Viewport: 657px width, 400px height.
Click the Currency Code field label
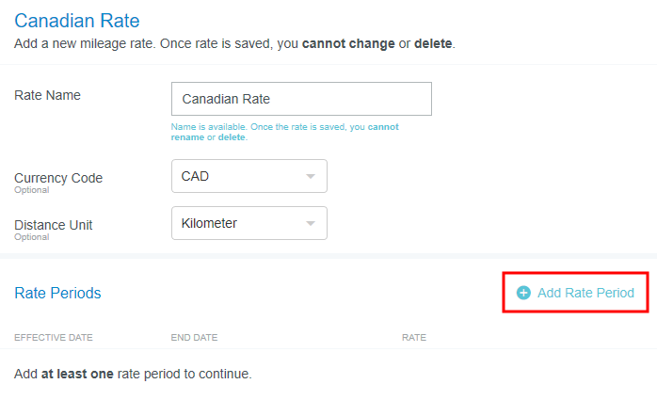pos(58,178)
